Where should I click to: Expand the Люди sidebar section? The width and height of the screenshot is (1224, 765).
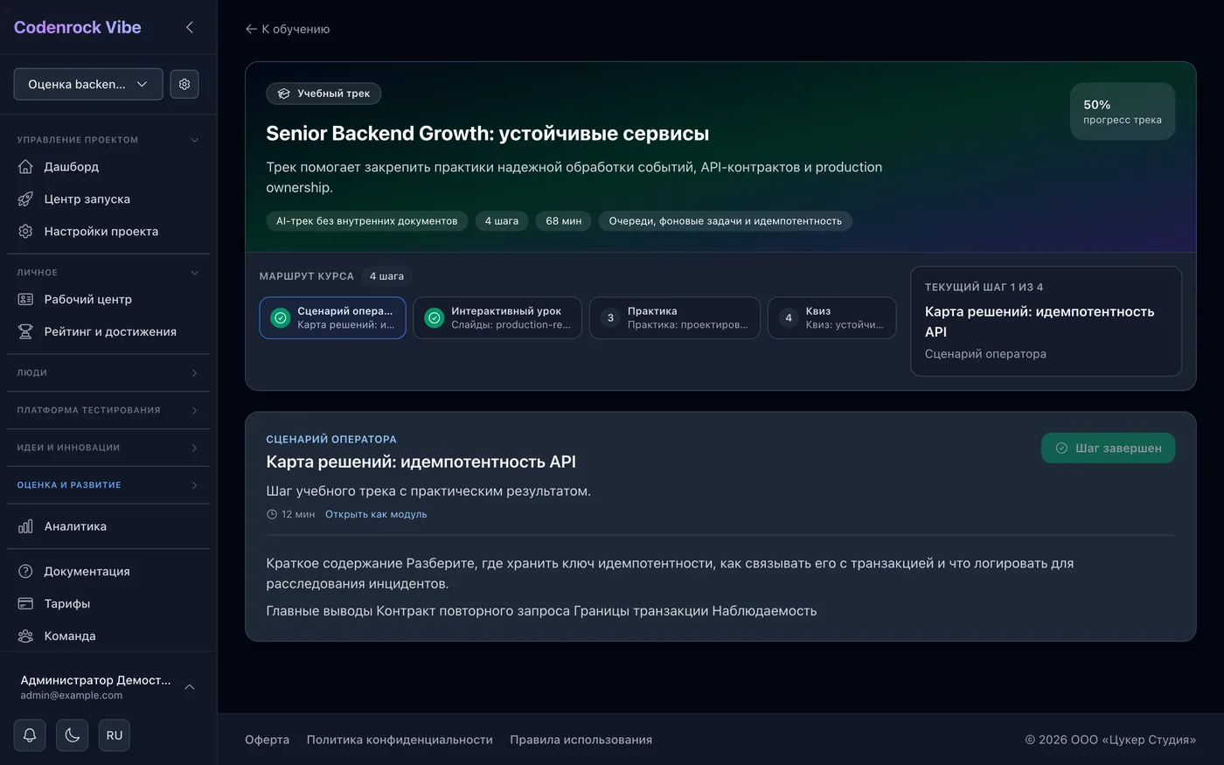[x=108, y=372]
